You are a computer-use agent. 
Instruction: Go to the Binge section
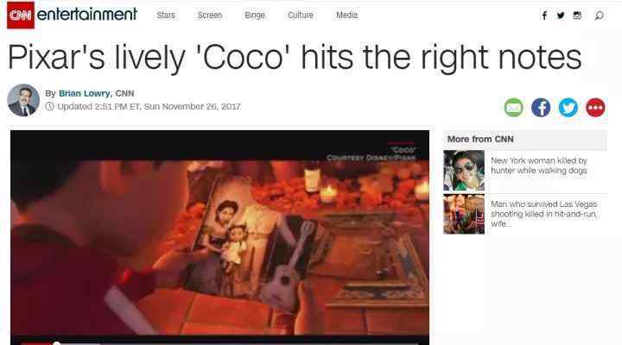click(x=255, y=15)
